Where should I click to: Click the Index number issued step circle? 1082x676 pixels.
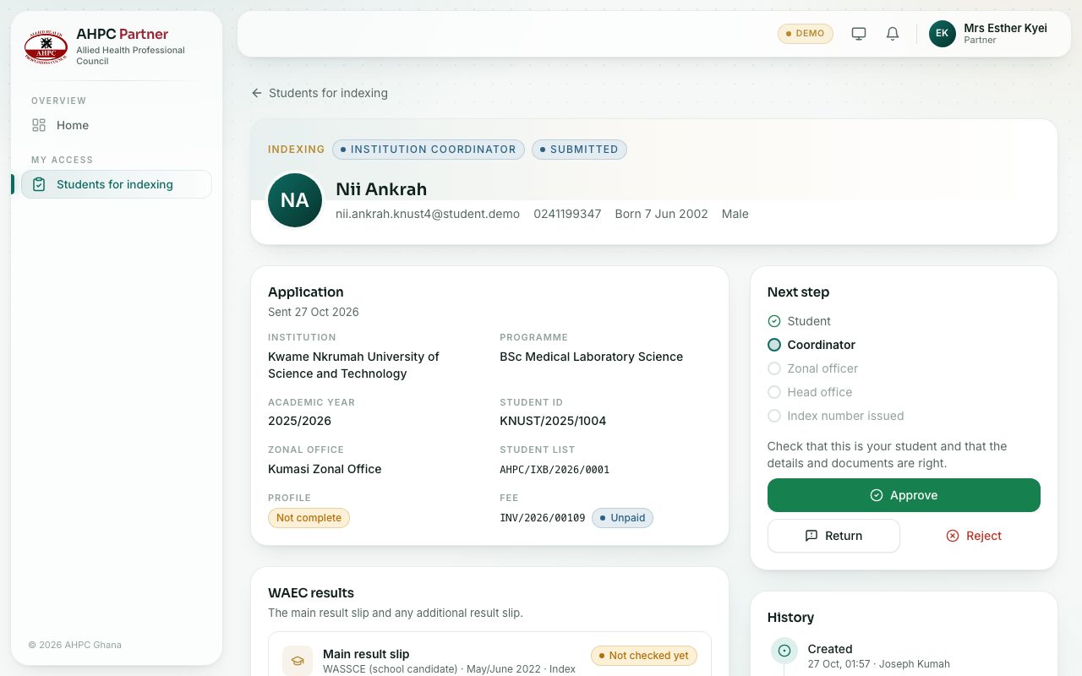pyautogui.click(x=774, y=416)
